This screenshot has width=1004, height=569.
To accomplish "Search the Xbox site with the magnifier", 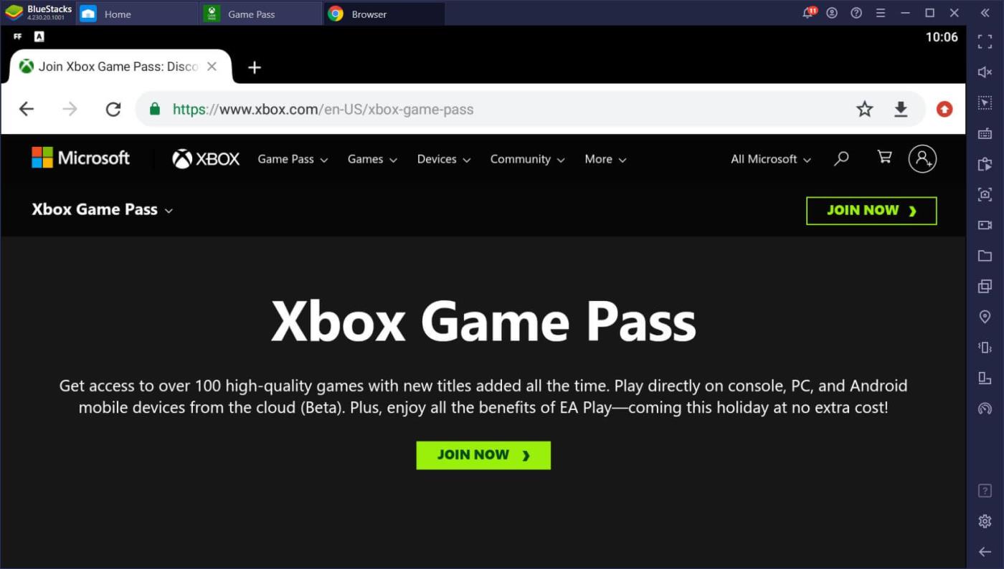I will click(842, 158).
